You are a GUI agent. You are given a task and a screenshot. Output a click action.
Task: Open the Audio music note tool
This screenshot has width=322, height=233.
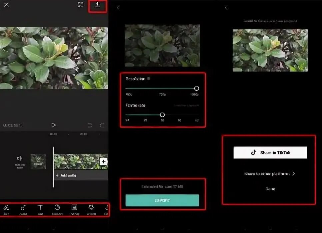pyautogui.click(x=23, y=210)
